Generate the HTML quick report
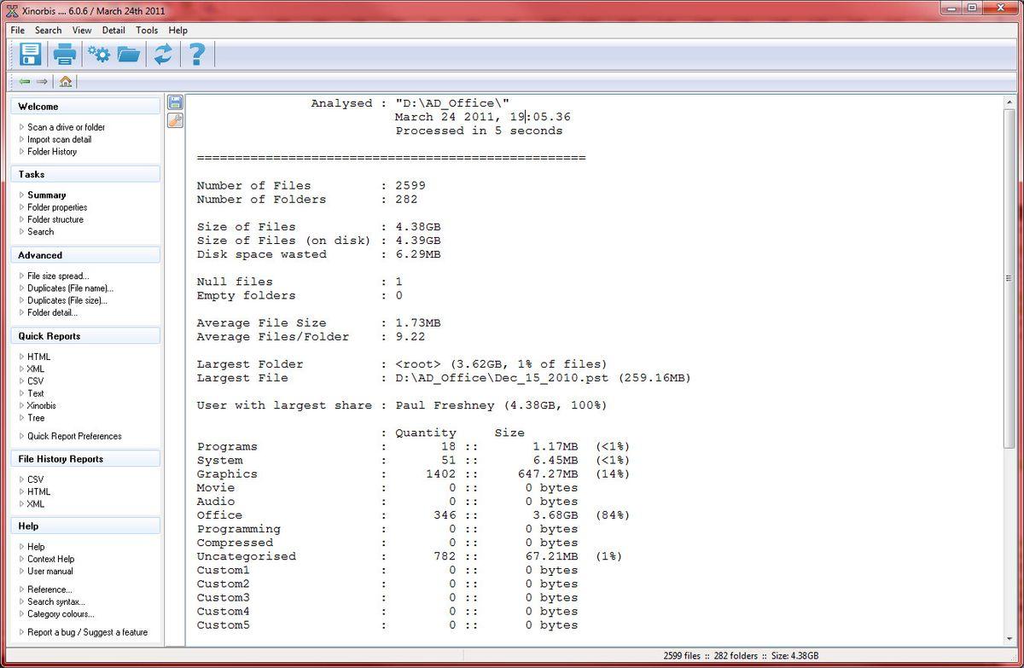1024x668 pixels. [38, 357]
